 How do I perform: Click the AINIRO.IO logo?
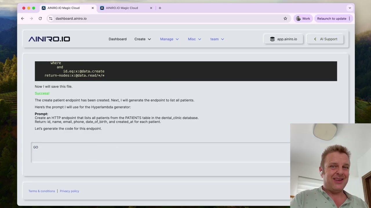click(49, 39)
